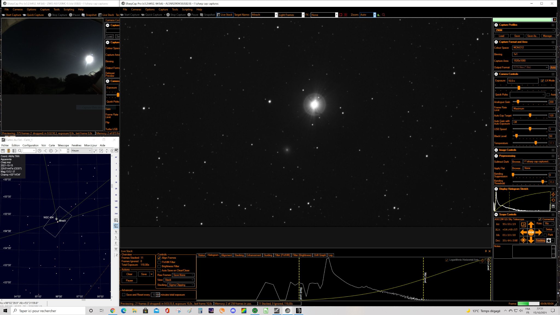Open the Stacking Sigma Clipping dropdown
This screenshot has height=315, width=560.
181,285
